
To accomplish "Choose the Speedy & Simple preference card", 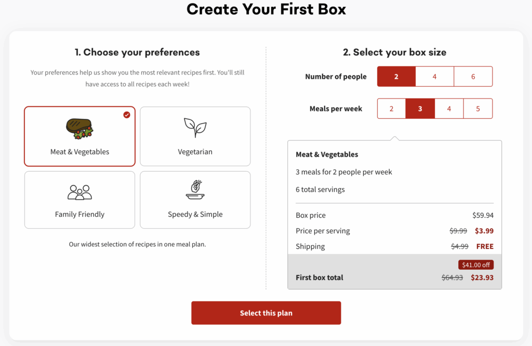I will pos(195,200).
